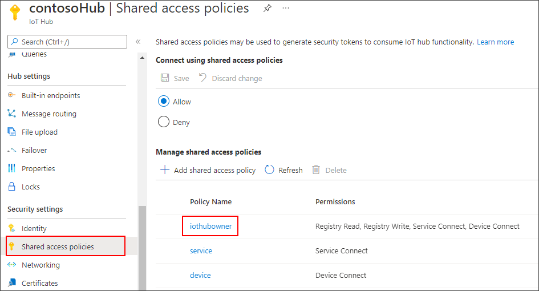This screenshot has height=291, width=539.
Task: Pin the contosoHub blade with the pin icon
Action: click(267, 9)
